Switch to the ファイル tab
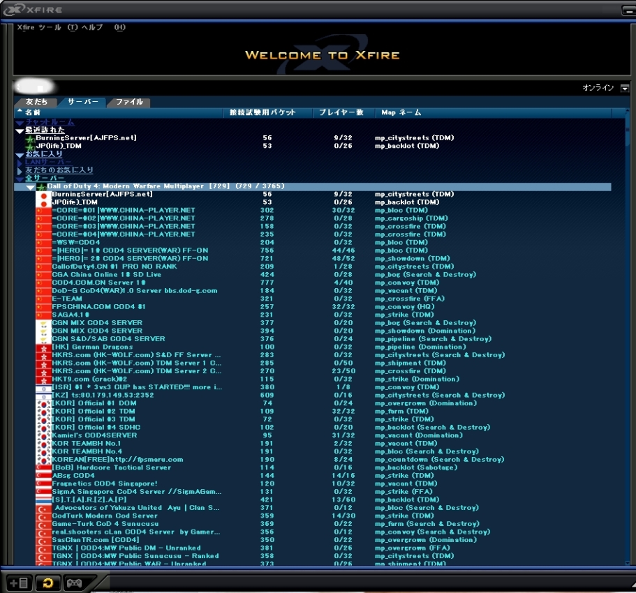Image resolution: width=636 pixels, height=593 pixels. coord(129,102)
